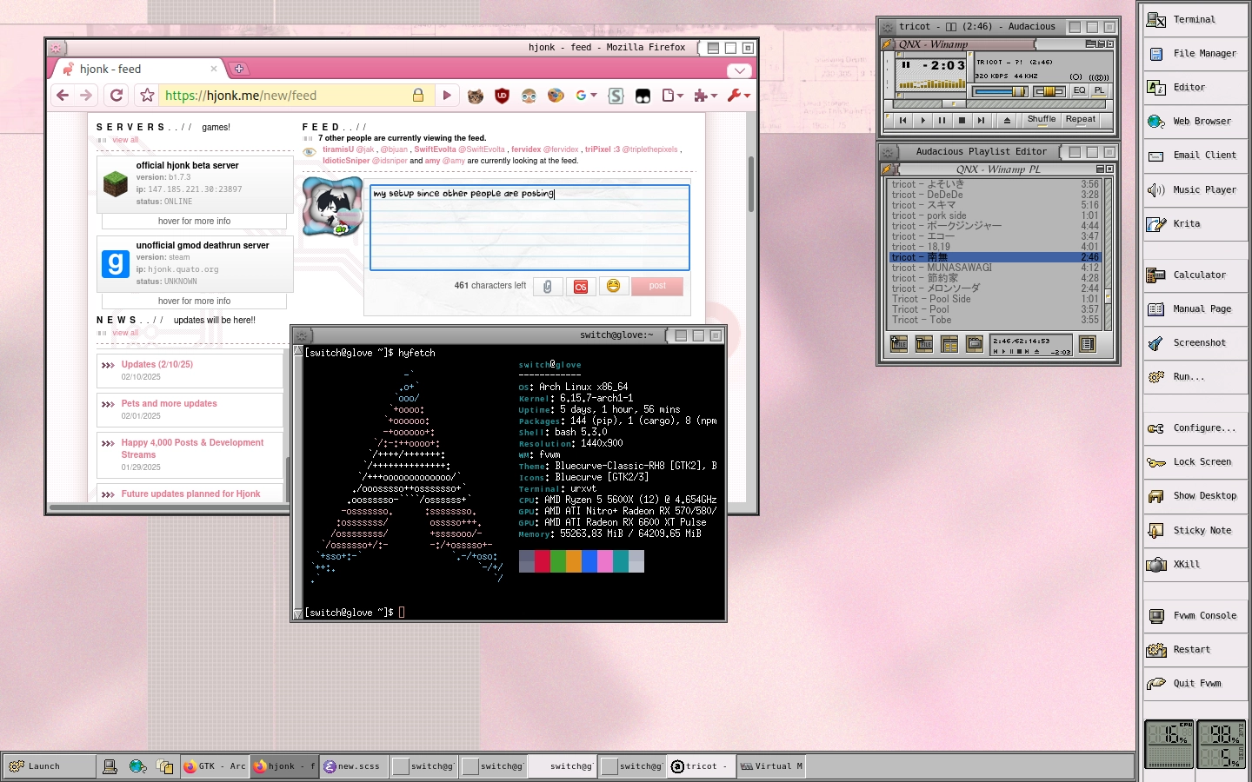Click view all under SERVERS
Image resolution: width=1252 pixels, height=782 pixels.
[x=125, y=140]
